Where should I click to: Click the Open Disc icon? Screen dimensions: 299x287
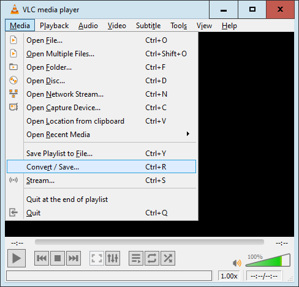[13, 80]
